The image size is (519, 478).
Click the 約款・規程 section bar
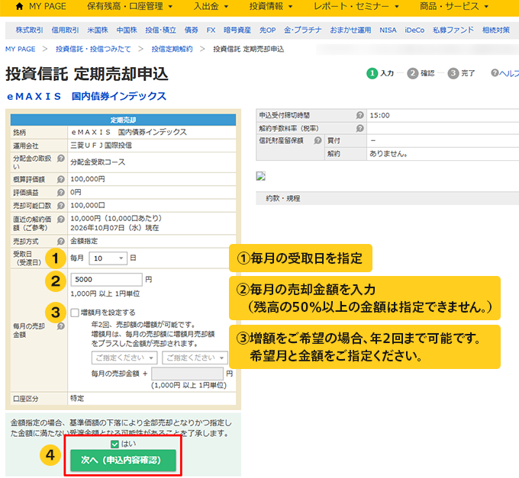[x=387, y=198]
